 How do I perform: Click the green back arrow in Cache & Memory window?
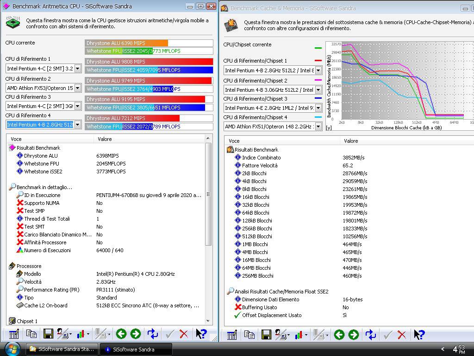click(x=339, y=335)
